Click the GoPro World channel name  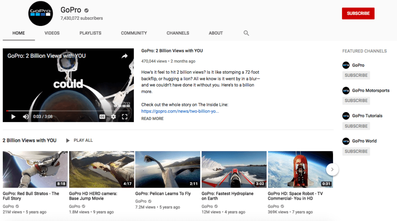pos(364,141)
